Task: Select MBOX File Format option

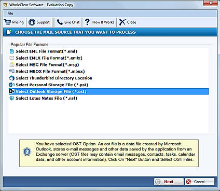Action: click(50, 72)
